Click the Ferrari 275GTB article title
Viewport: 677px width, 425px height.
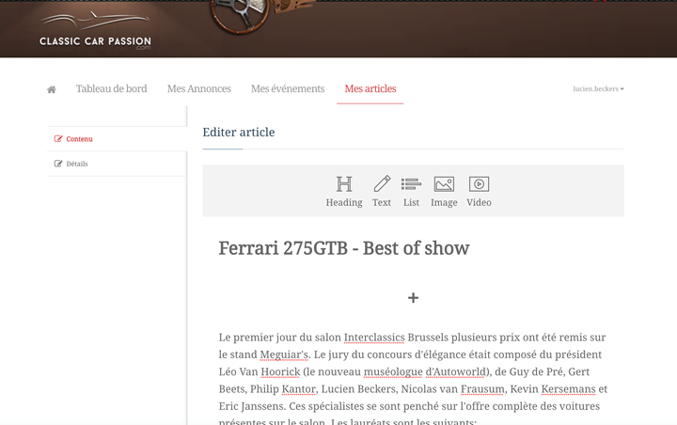344,248
